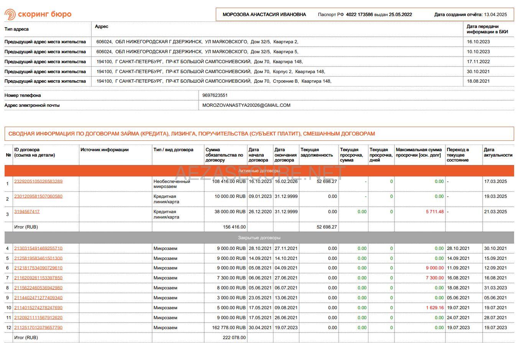The image size is (521, 346).
Task: Click address with Строение В
Action: pos(214,81)
